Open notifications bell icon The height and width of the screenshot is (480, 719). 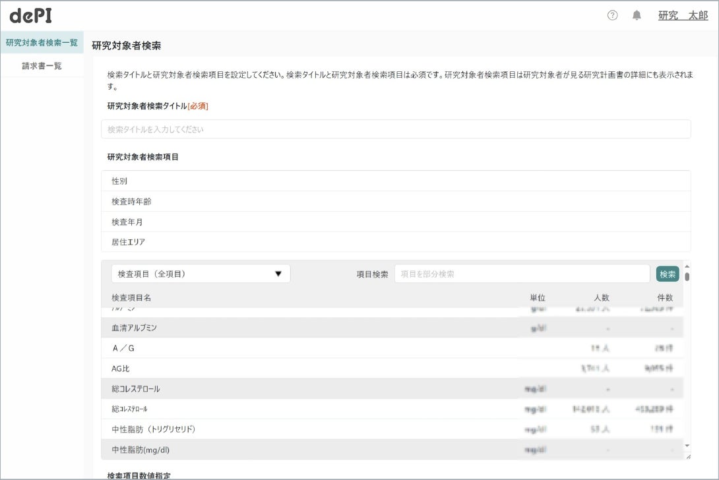coord(637,16)
